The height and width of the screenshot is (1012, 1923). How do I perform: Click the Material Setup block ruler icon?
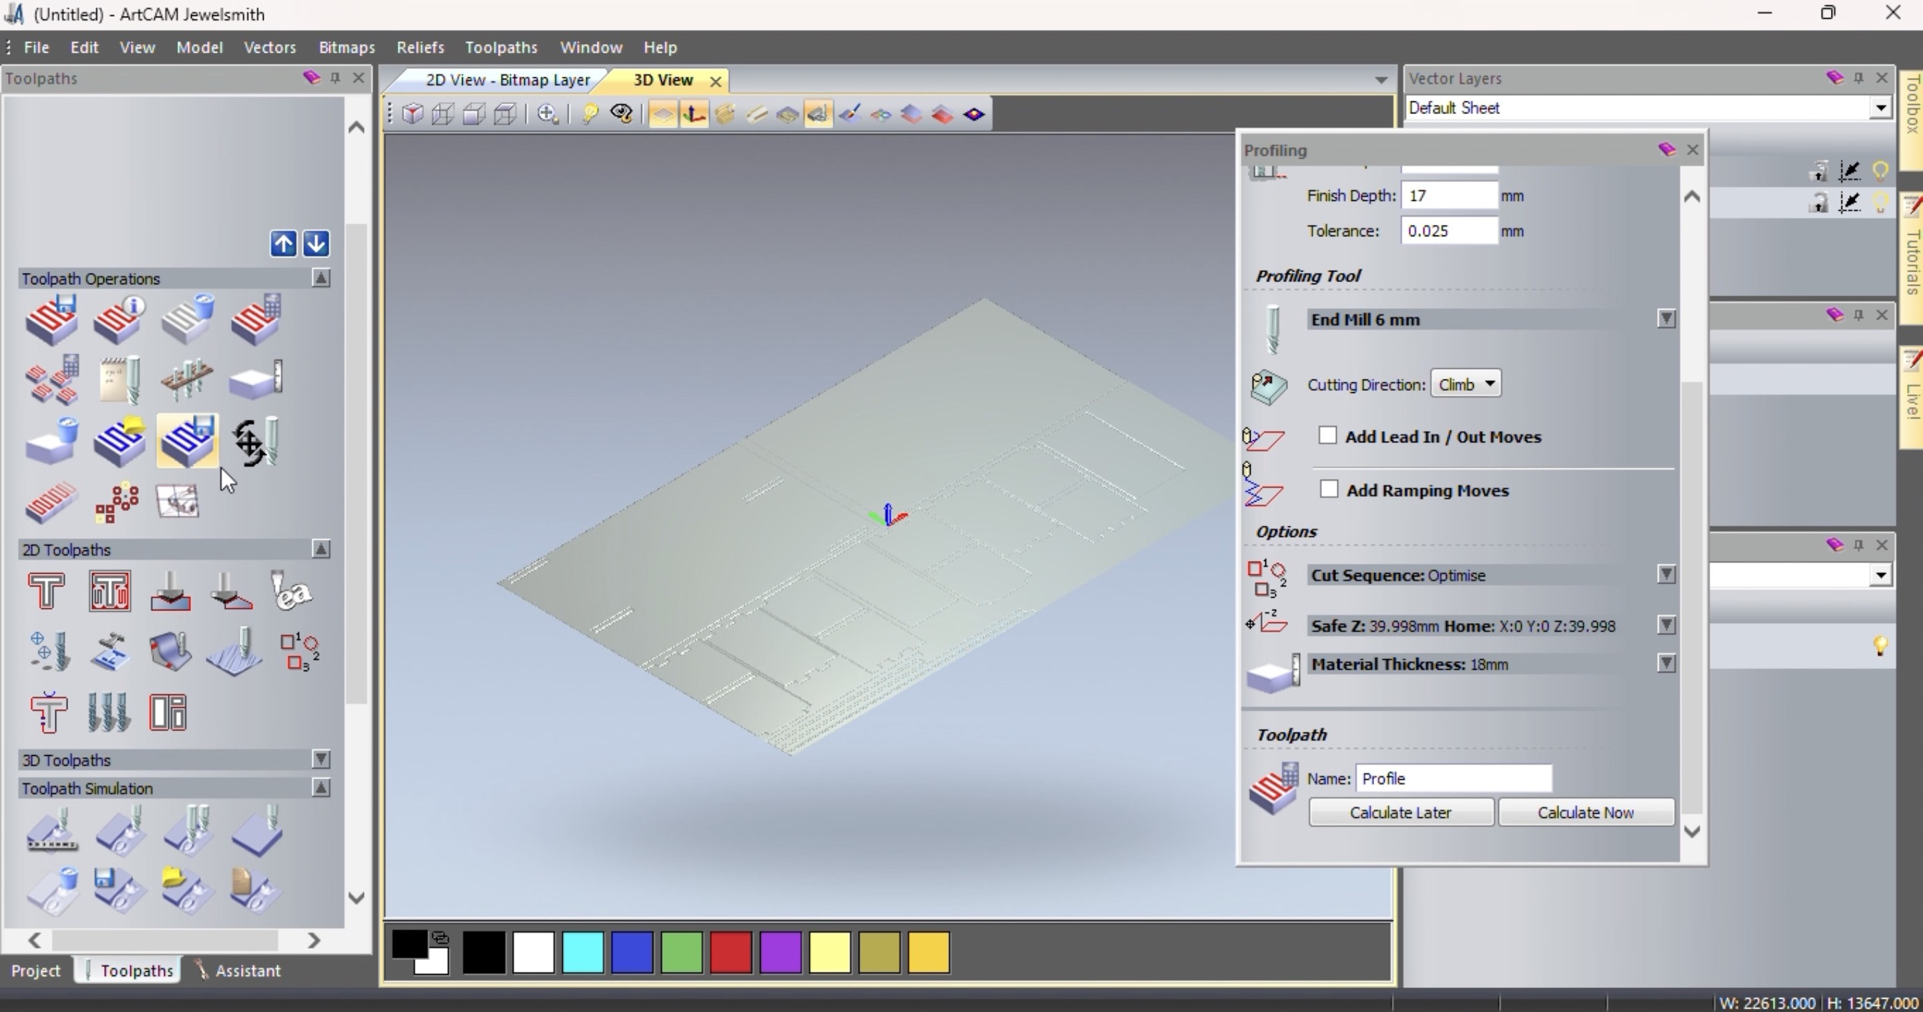point(255,380)
